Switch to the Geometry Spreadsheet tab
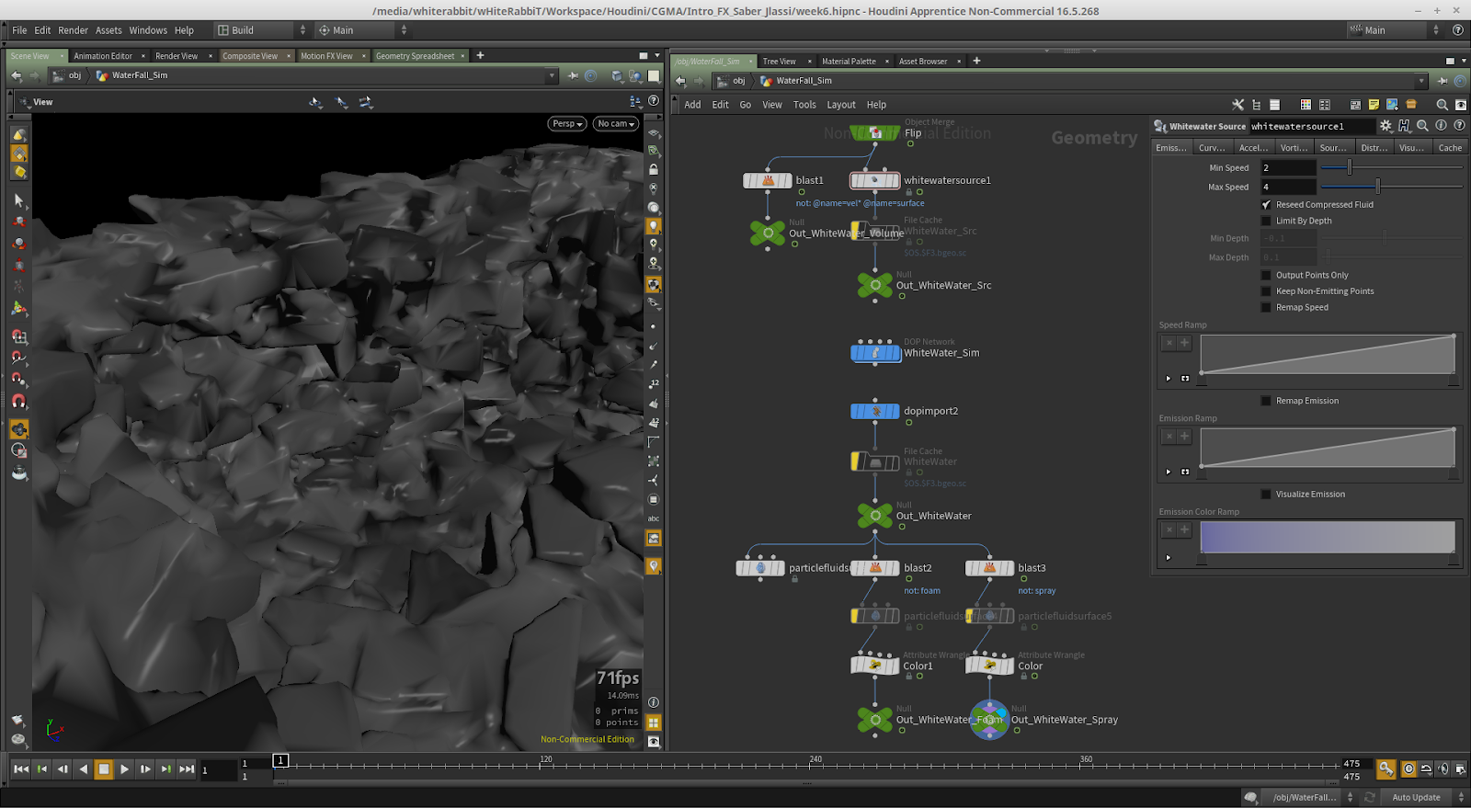This screenshot has width=1471, height=808. [415, 56]
